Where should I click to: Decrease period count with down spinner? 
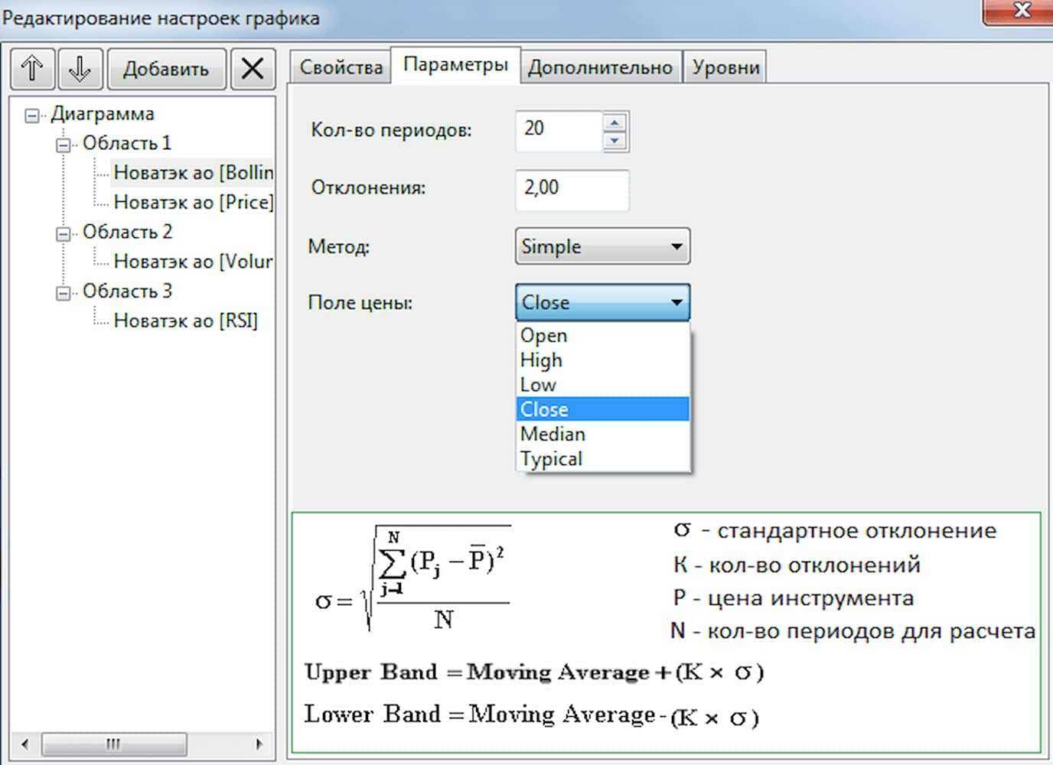click(615, 141)
